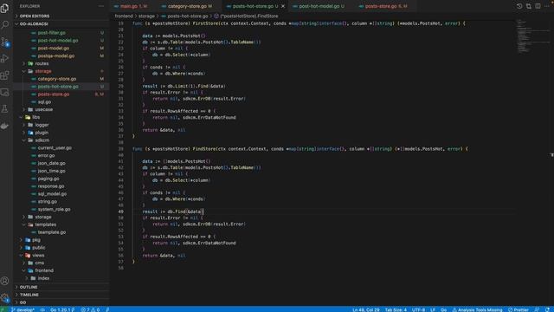Click the LF line ending indicator

[433, 309]
